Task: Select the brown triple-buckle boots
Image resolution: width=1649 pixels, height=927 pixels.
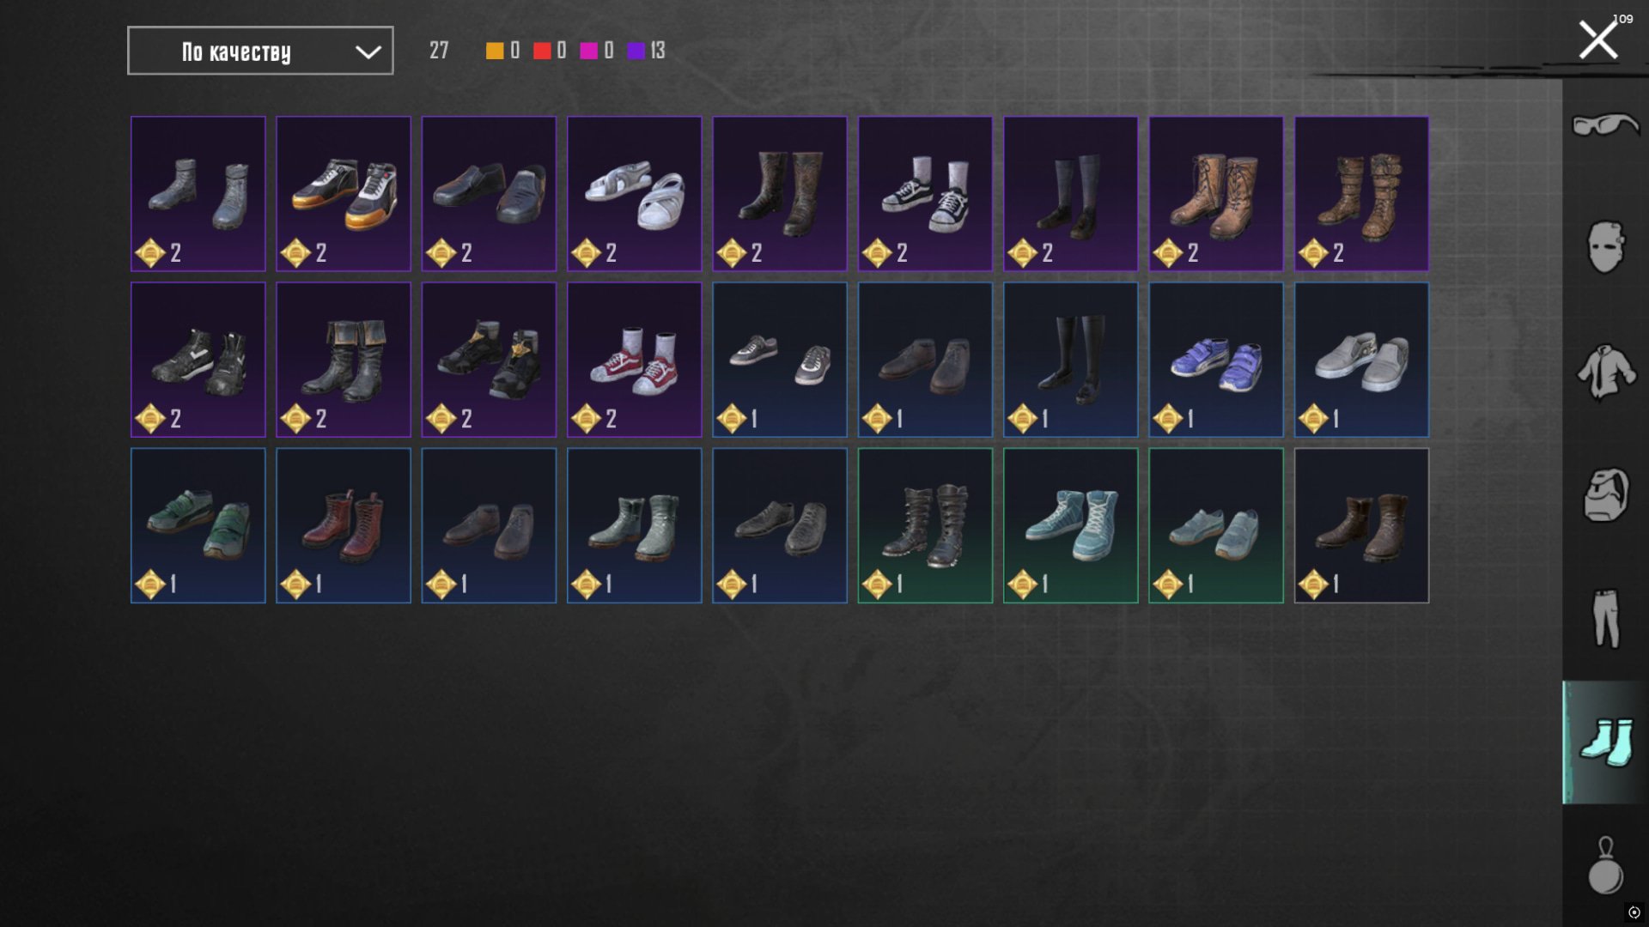Action: (1362, 194)
